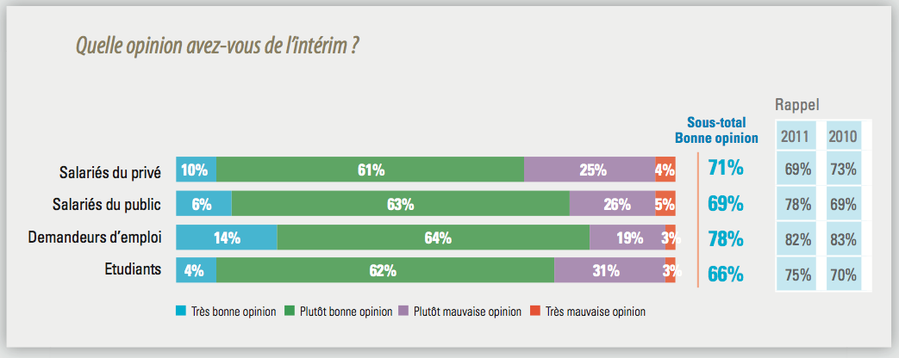This screenshot has height=358, width=899.
Task: Click the 14% blue segment for Demandeurs d'emploi
Action: 227,238
